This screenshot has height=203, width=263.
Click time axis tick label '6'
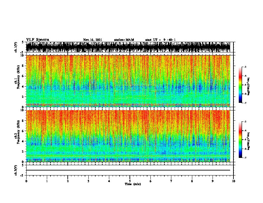(151, 181)
